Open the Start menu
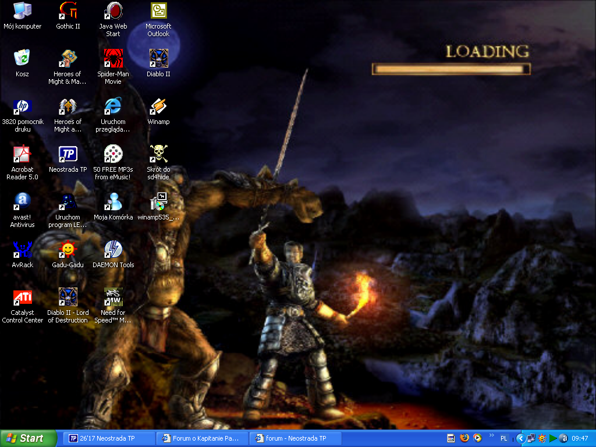This screenshot has height=447, width=596. pyautogui.click(x=28, y=438)
